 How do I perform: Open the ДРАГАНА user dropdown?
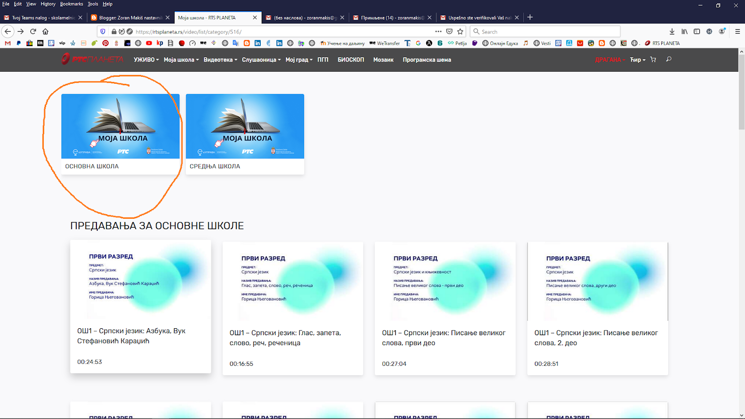610,60
